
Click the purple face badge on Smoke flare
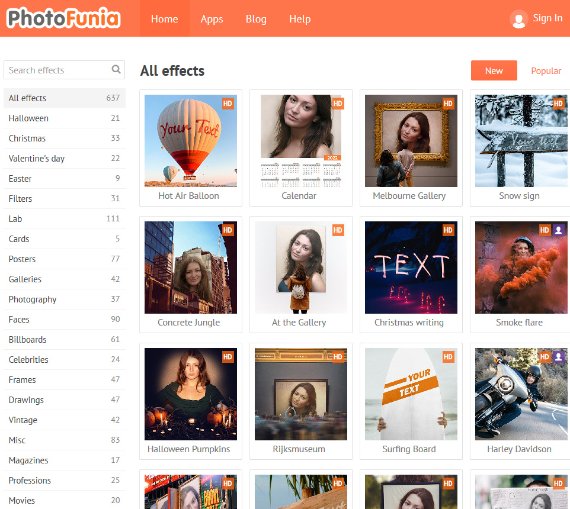[558, 230]
